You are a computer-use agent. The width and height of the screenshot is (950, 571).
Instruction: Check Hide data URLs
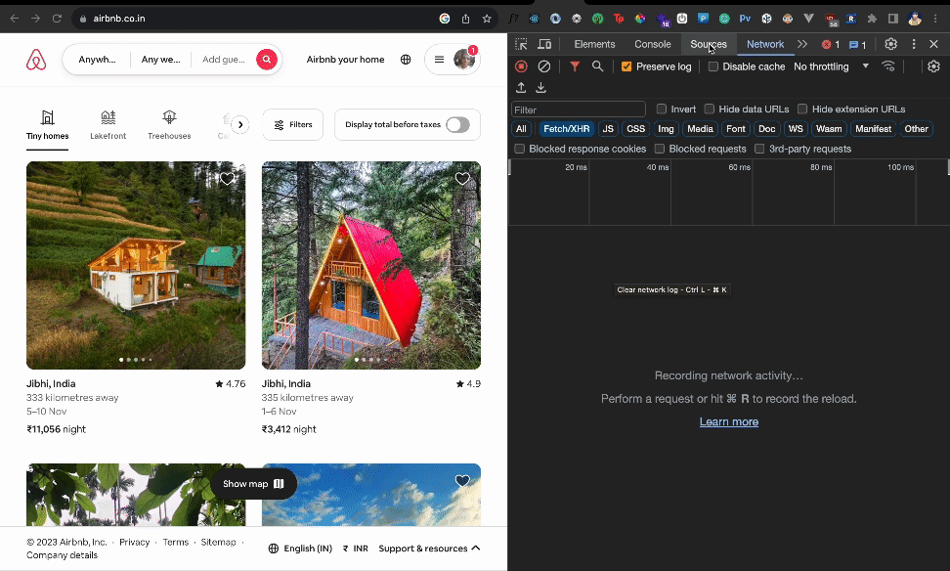pos(710,110)
